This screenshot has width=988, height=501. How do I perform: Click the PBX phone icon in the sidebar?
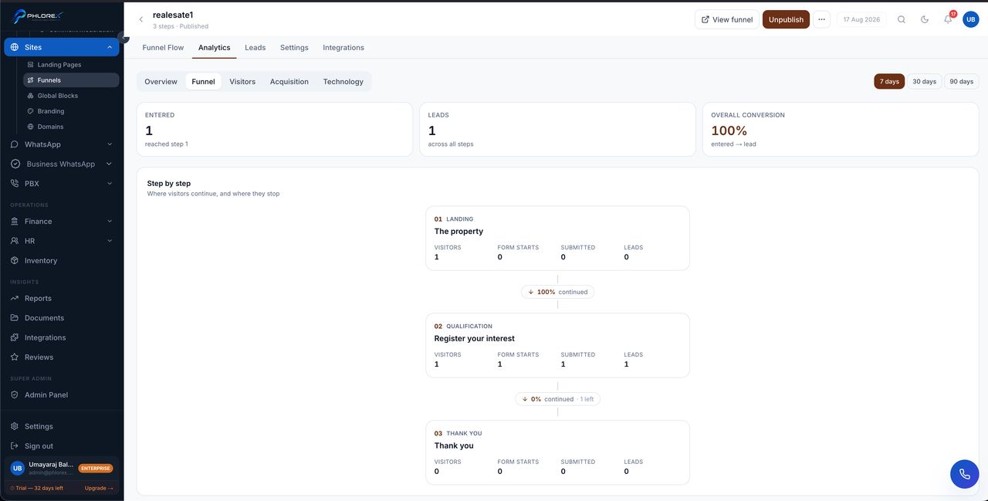point(15,184)
